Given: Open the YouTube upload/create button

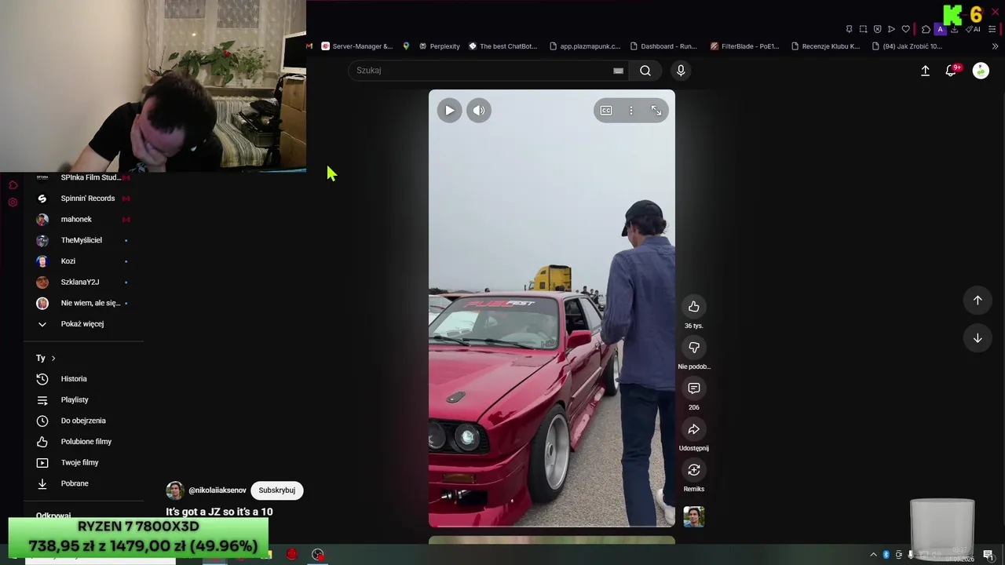Looking at the screenshot, I should (925, 71).
